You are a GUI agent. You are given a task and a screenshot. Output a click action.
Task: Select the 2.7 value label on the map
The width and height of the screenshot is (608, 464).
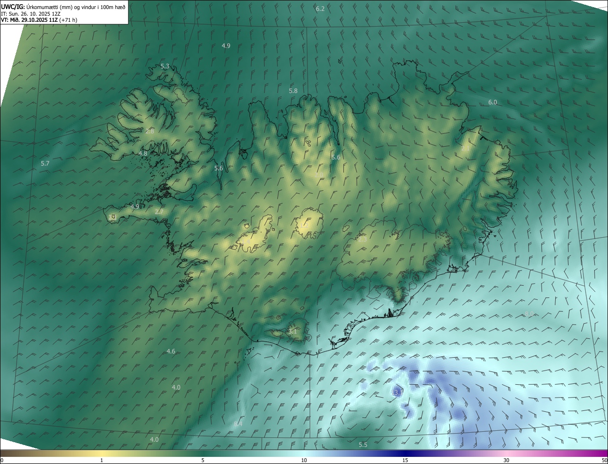click(x=159, y=212)
